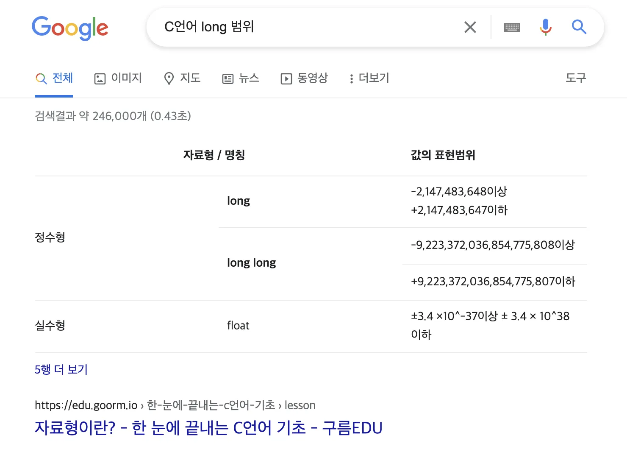Click the edu.goorm.io URL breadcrumb
Screen dimensions: 627x452
point(86,405)
